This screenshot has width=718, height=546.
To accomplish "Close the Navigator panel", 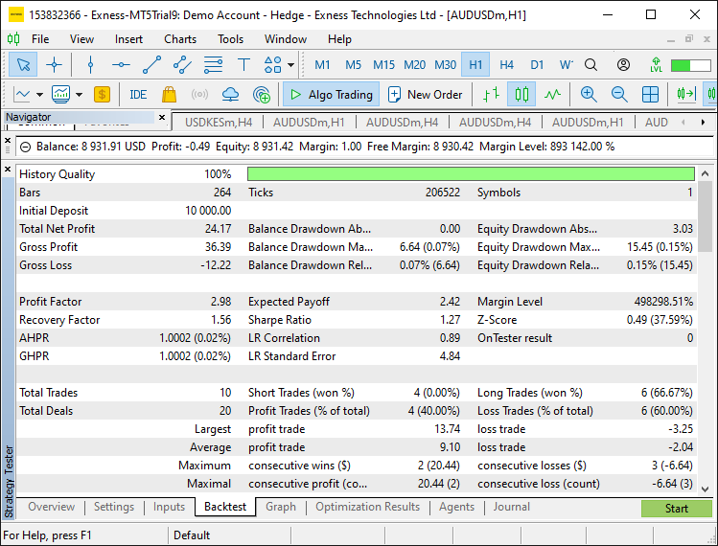I will tap(162, 118).
